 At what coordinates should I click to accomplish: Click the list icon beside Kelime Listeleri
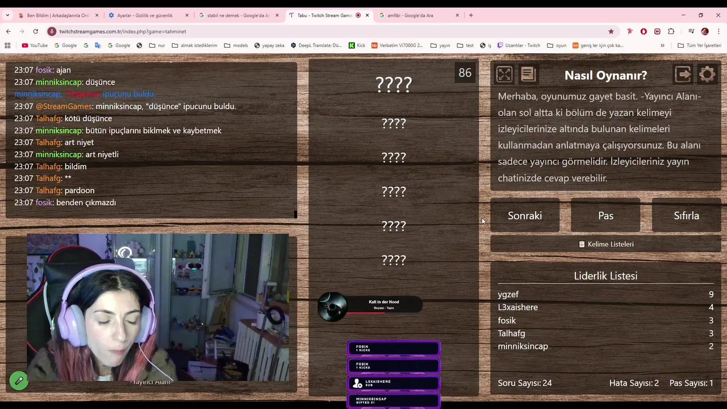coord(582,244)
